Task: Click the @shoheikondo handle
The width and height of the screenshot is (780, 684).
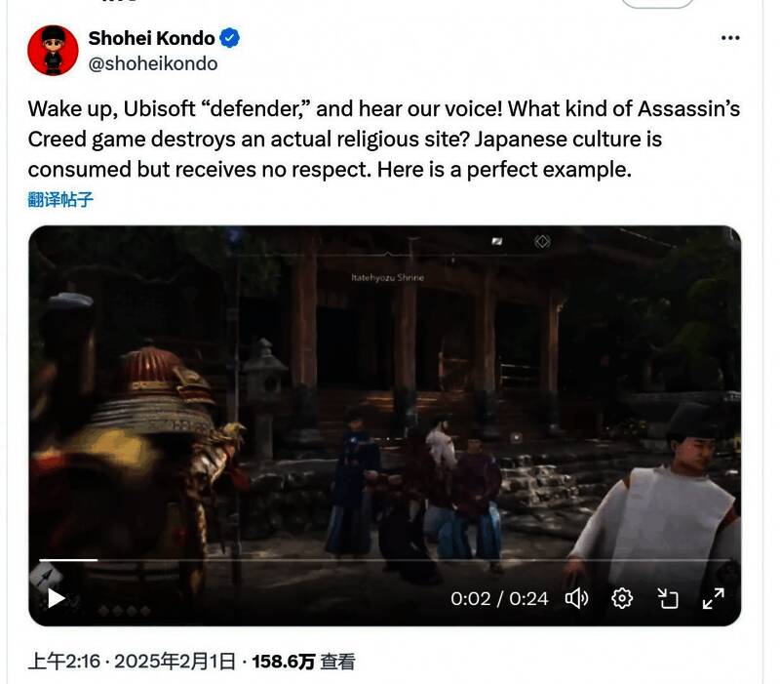Action: point(153,63)
